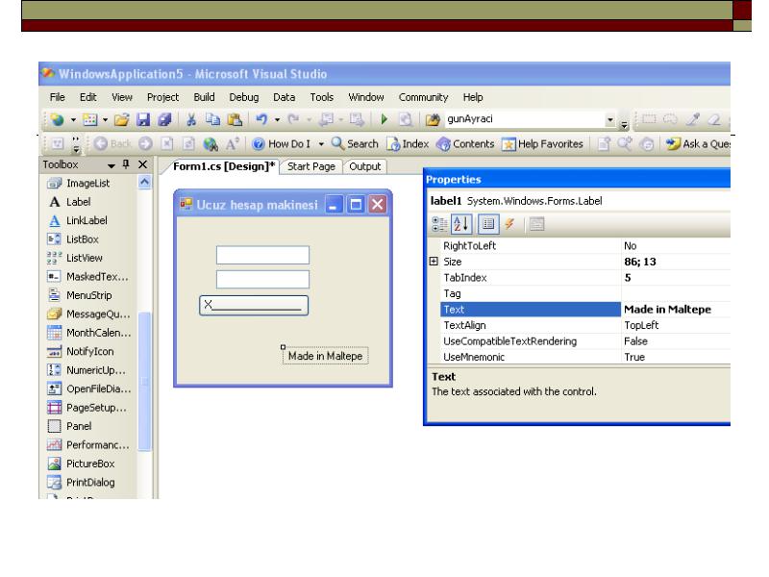Screen dimensions: 769x577
Task: Pin the Toolbox with the pushpin icon
Action: (126, 164)
